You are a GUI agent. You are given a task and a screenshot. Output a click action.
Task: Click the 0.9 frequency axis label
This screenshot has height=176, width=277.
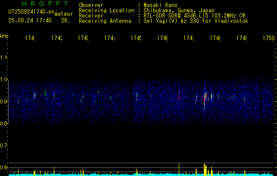click(x=4, y=102)
